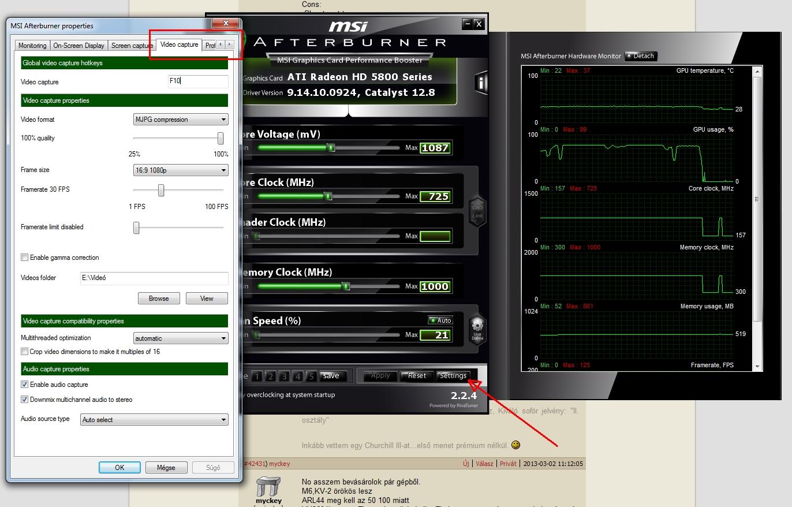Click the View button for videos folder
Screen dimensions: 792x507
point(207,299)
